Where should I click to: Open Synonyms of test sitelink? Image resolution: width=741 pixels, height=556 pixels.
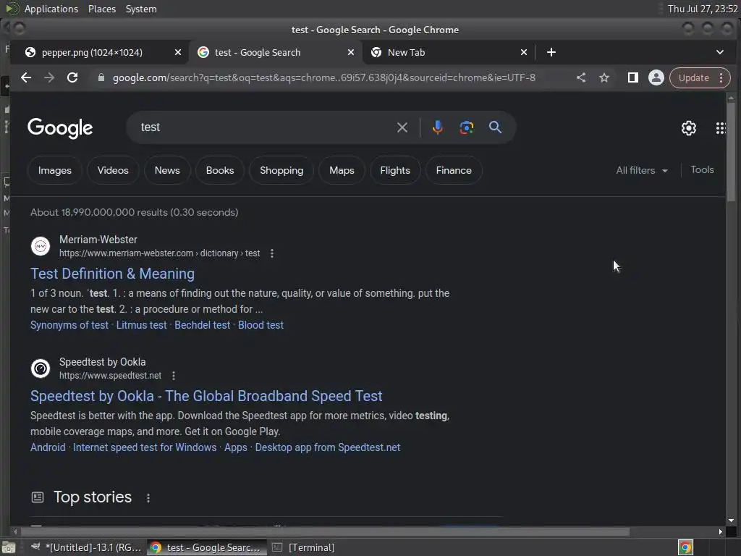pos(69,325)
